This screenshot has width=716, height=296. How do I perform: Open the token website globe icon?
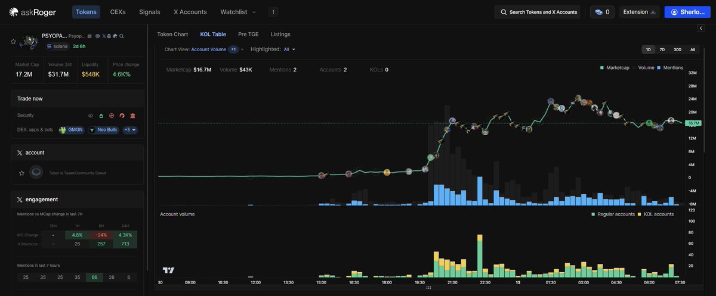click(x=97, y=36)
